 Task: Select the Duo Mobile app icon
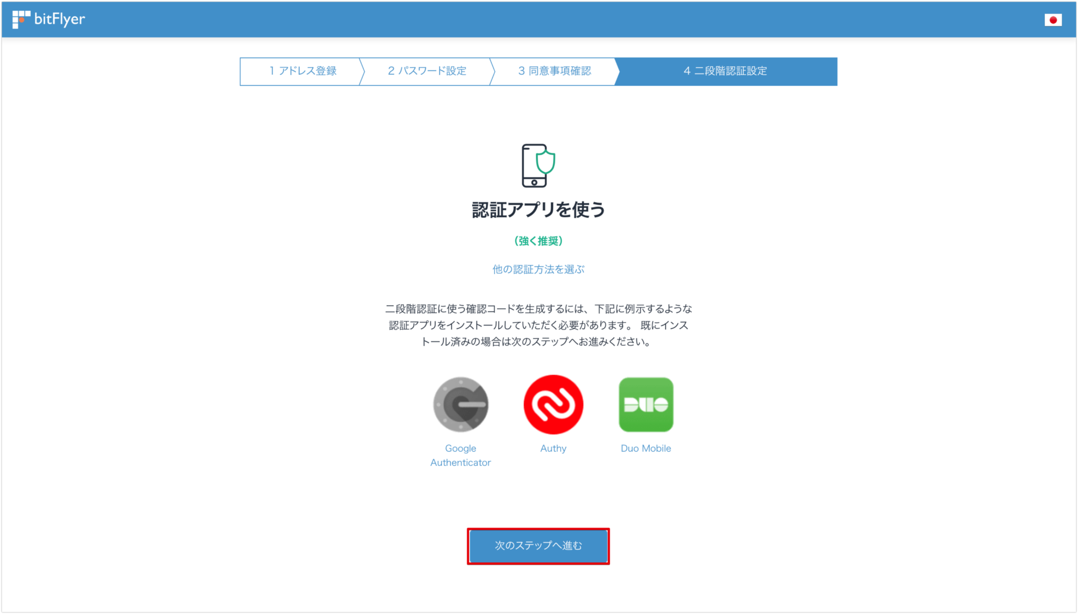646,405
